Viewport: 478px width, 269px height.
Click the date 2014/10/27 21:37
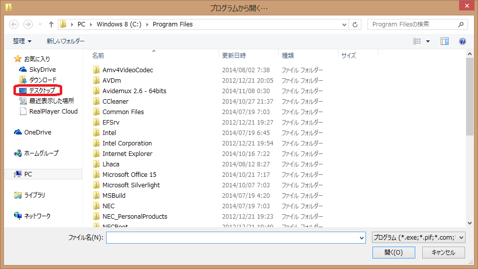(x=247, y=101)
